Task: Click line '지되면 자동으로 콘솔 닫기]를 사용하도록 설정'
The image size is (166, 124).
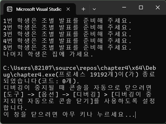Action: (79, 101)
